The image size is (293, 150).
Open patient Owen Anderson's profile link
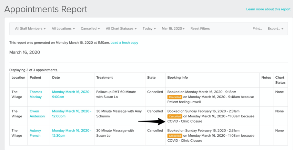(37, 114)
